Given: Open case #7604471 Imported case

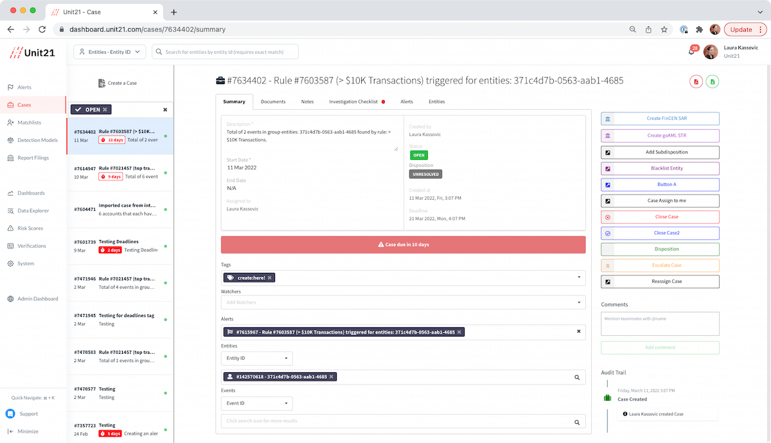Looking at the screenshot, I should coord(120,209).
